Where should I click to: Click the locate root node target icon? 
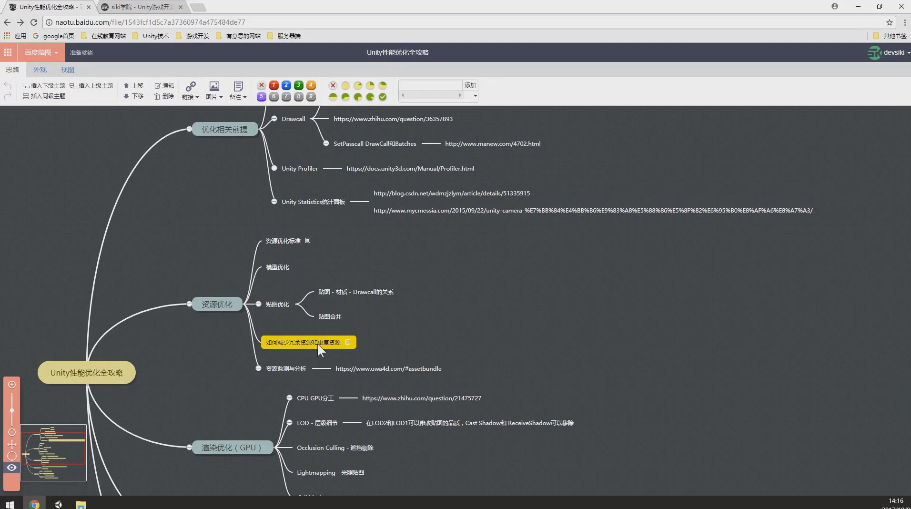point(12,456)
